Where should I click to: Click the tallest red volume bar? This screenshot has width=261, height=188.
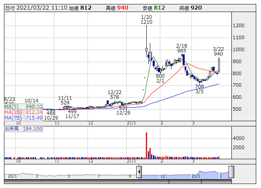tap(146, 145)
